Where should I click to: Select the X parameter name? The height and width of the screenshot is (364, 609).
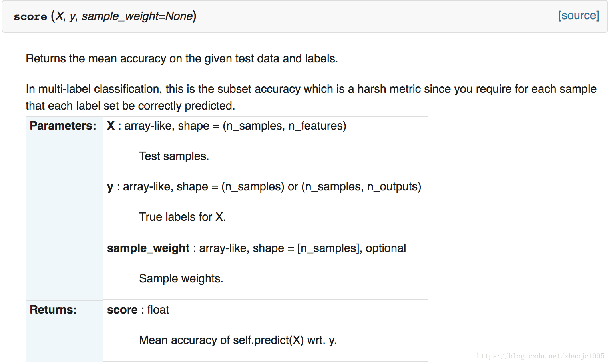[111, 126]
